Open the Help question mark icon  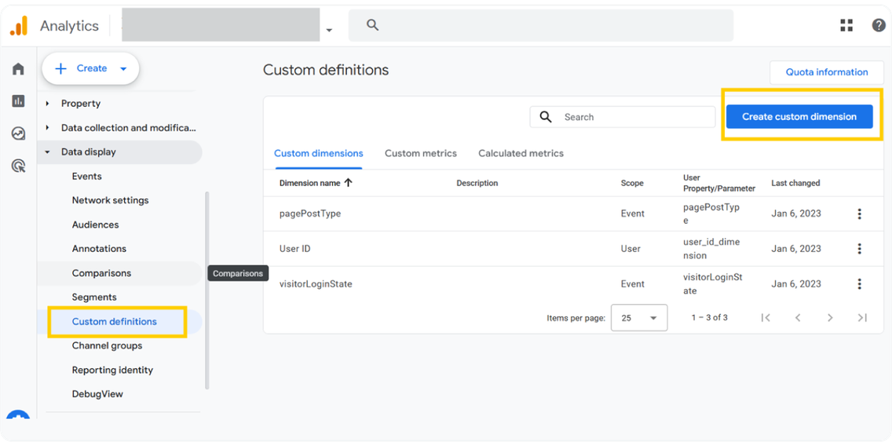coord(879,26)
